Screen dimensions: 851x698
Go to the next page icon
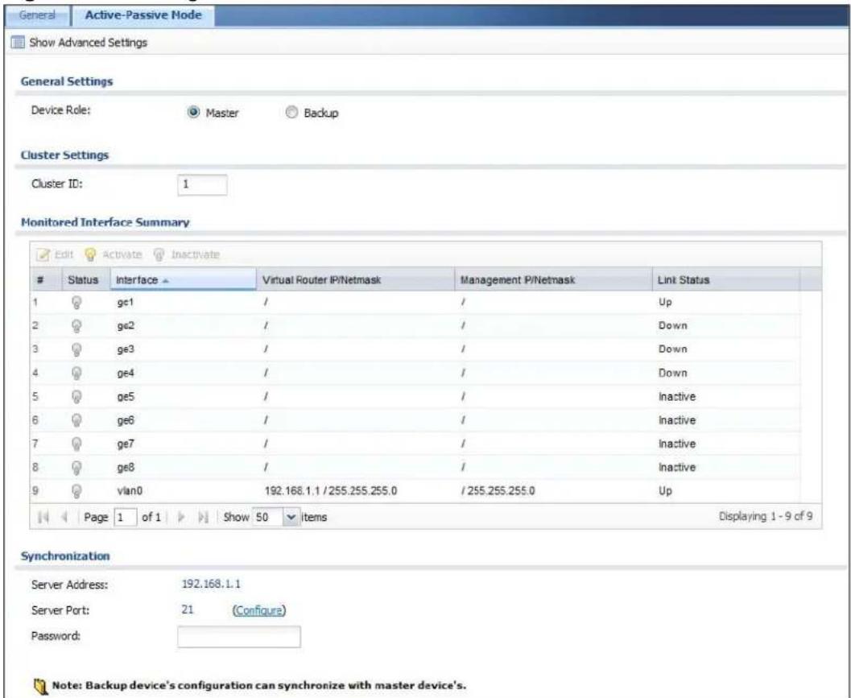(182, 517)
